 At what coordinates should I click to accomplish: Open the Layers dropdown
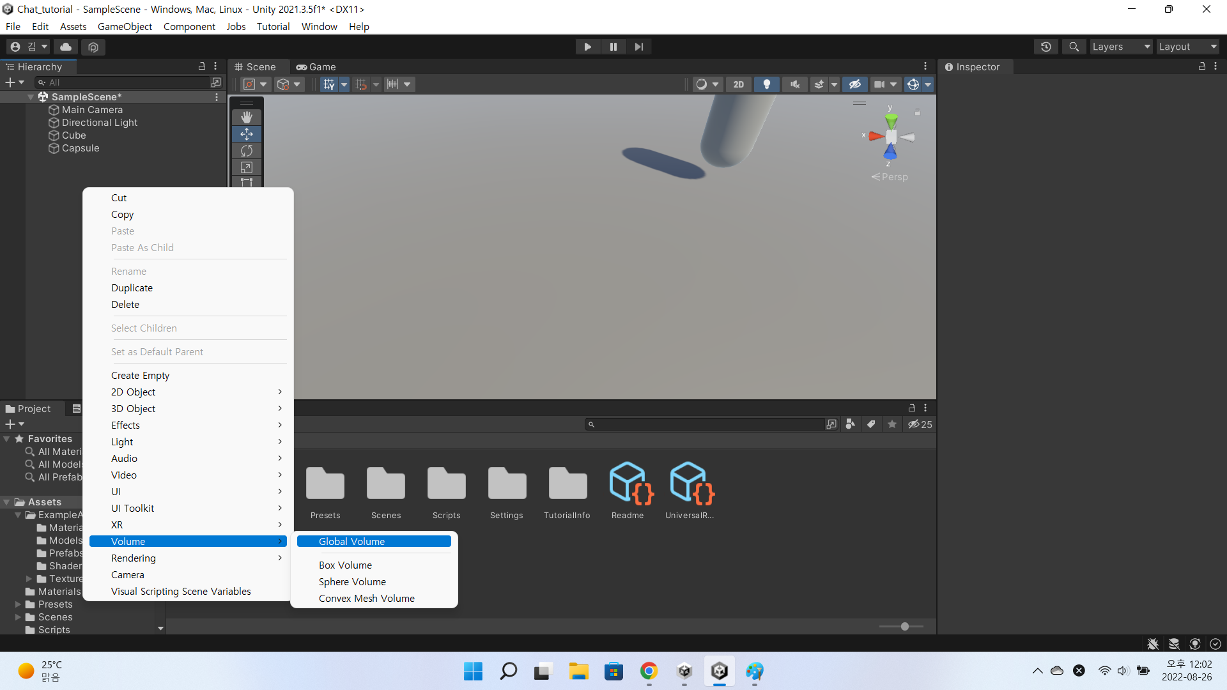point(1121,47)
